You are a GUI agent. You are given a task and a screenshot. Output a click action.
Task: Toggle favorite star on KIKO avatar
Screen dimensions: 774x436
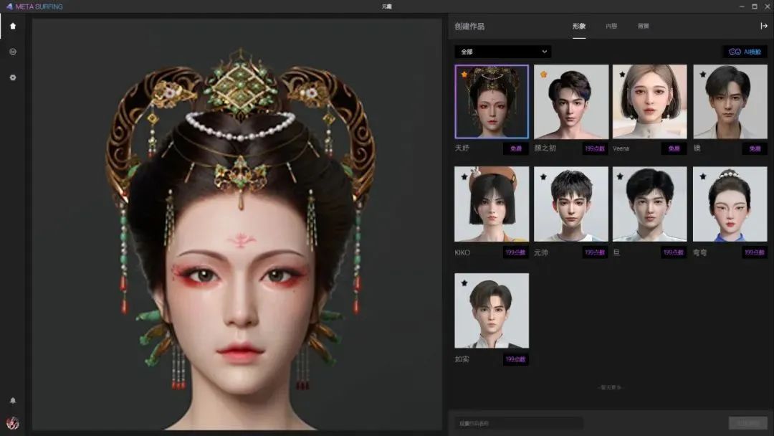point(464,176)
